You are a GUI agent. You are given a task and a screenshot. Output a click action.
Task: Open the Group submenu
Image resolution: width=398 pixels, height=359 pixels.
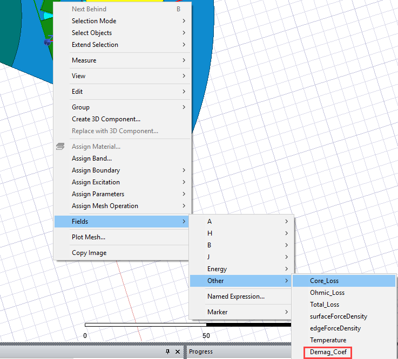click(122, 107)
